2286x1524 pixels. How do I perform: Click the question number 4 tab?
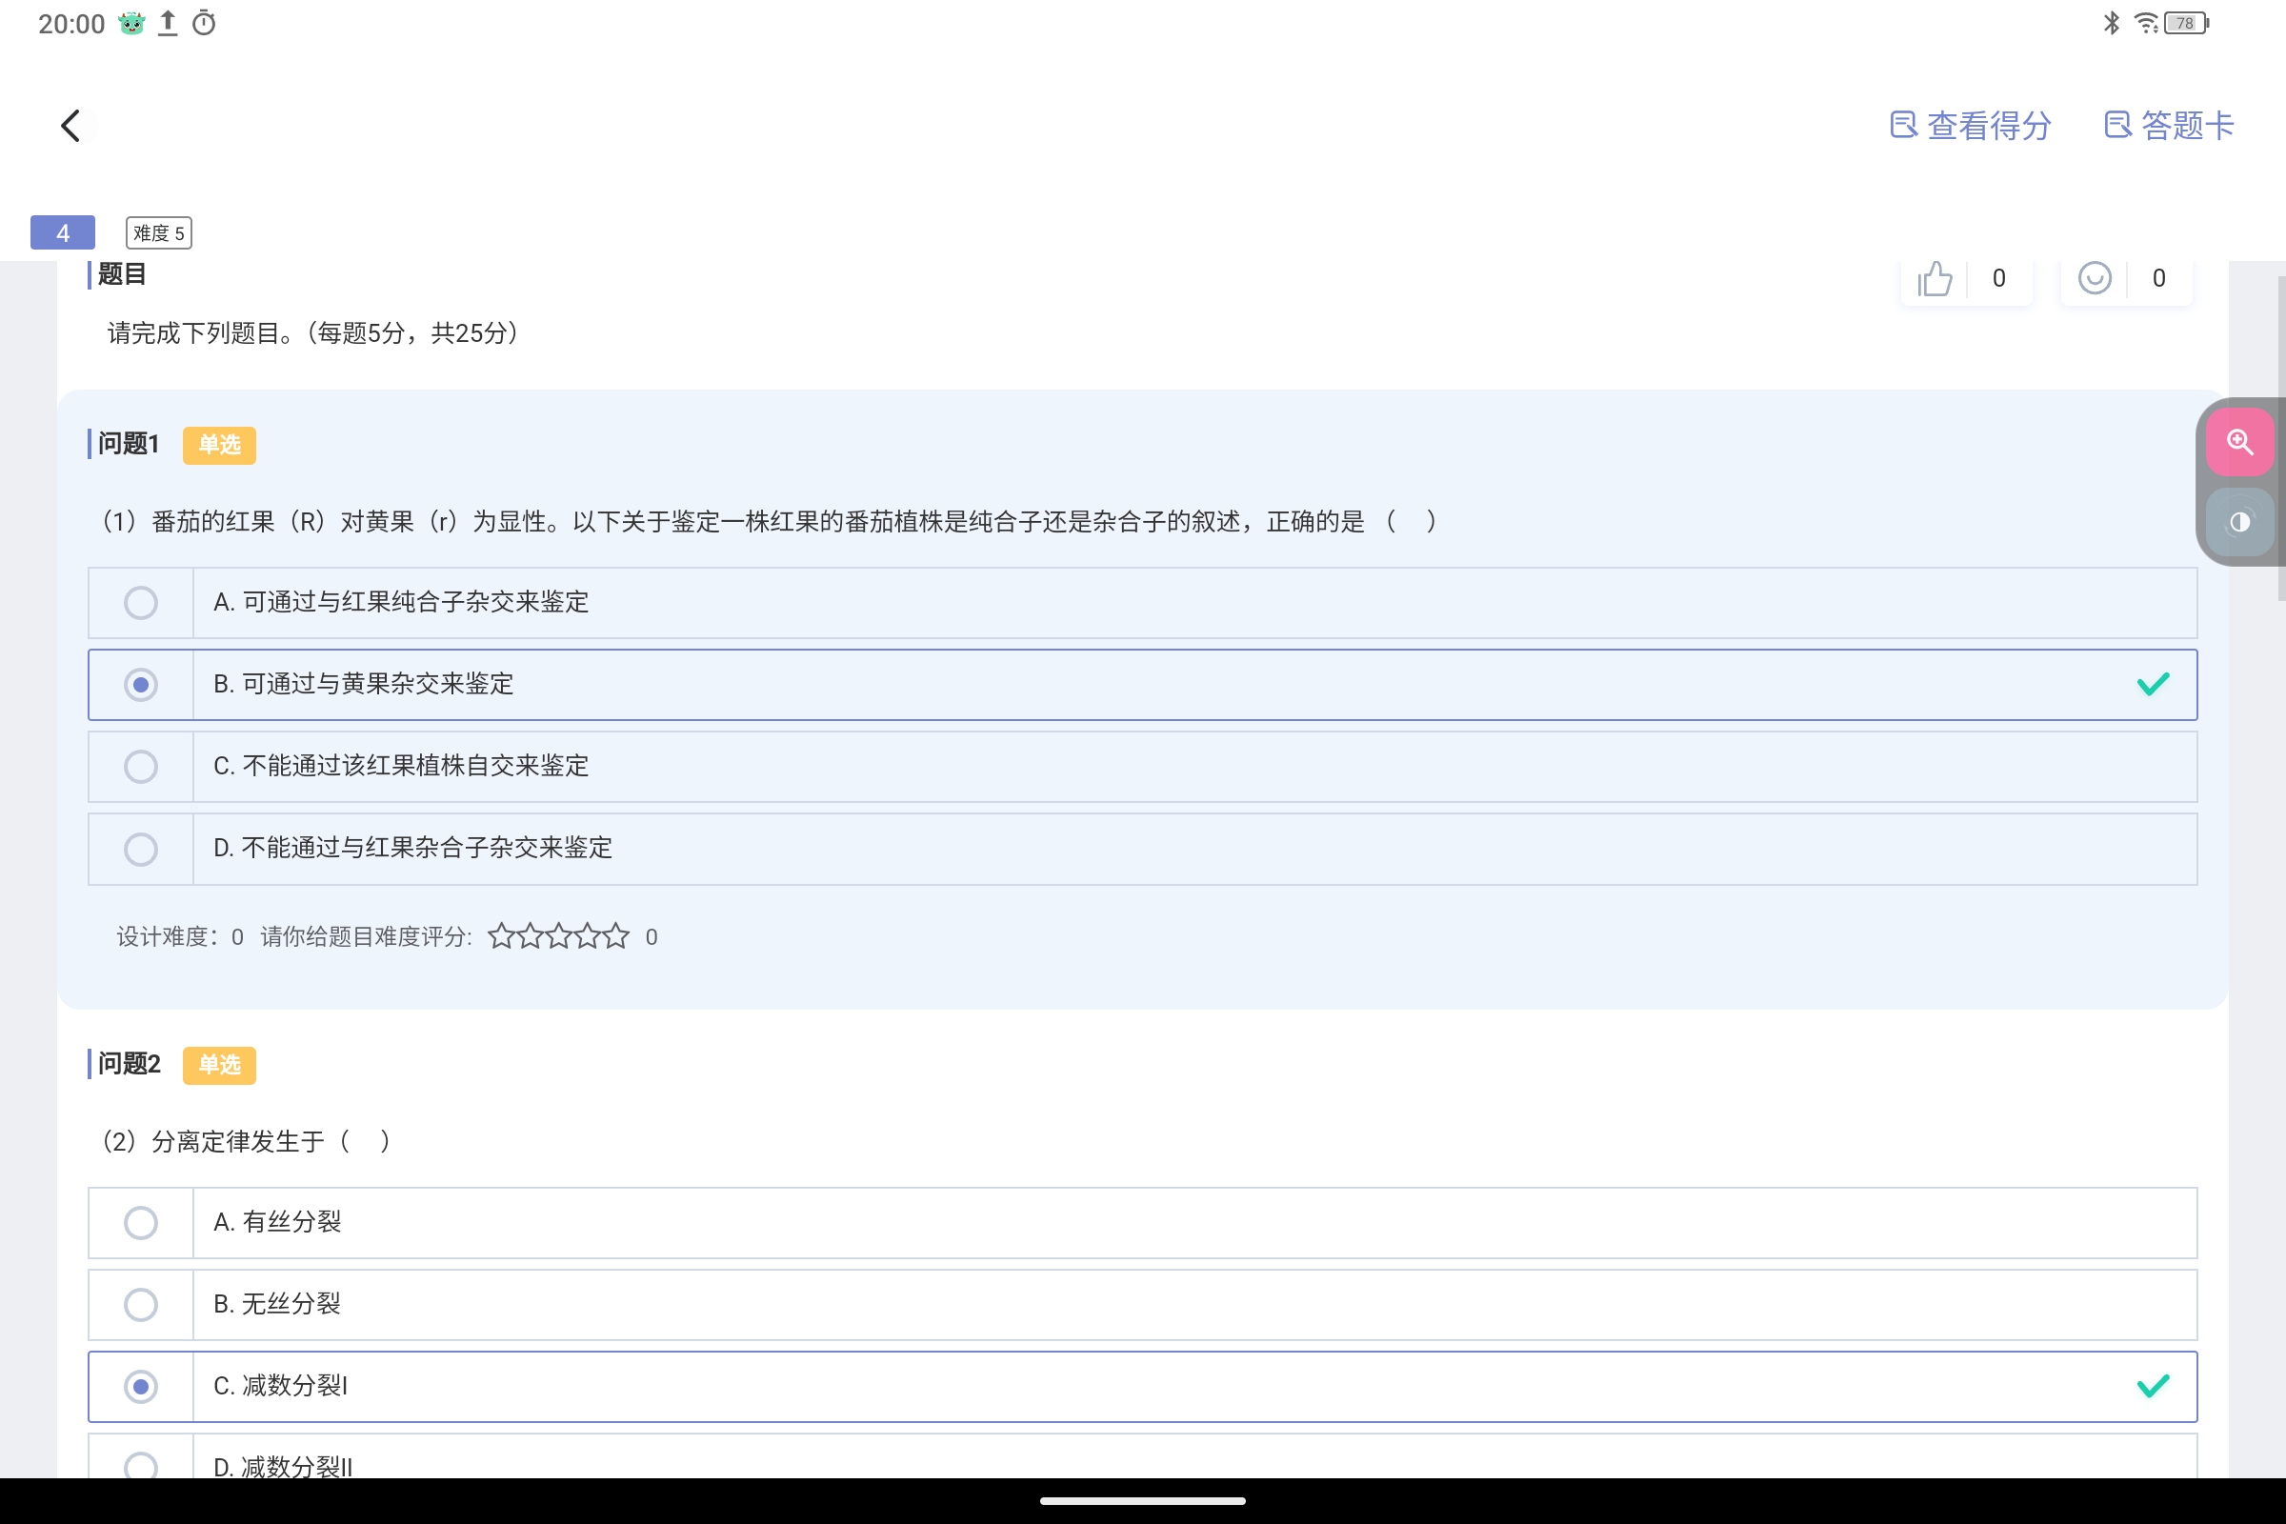tap(63, 233)
